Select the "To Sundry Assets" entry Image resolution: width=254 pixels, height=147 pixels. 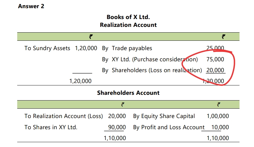pyautogui.click(x=47, y=48)
